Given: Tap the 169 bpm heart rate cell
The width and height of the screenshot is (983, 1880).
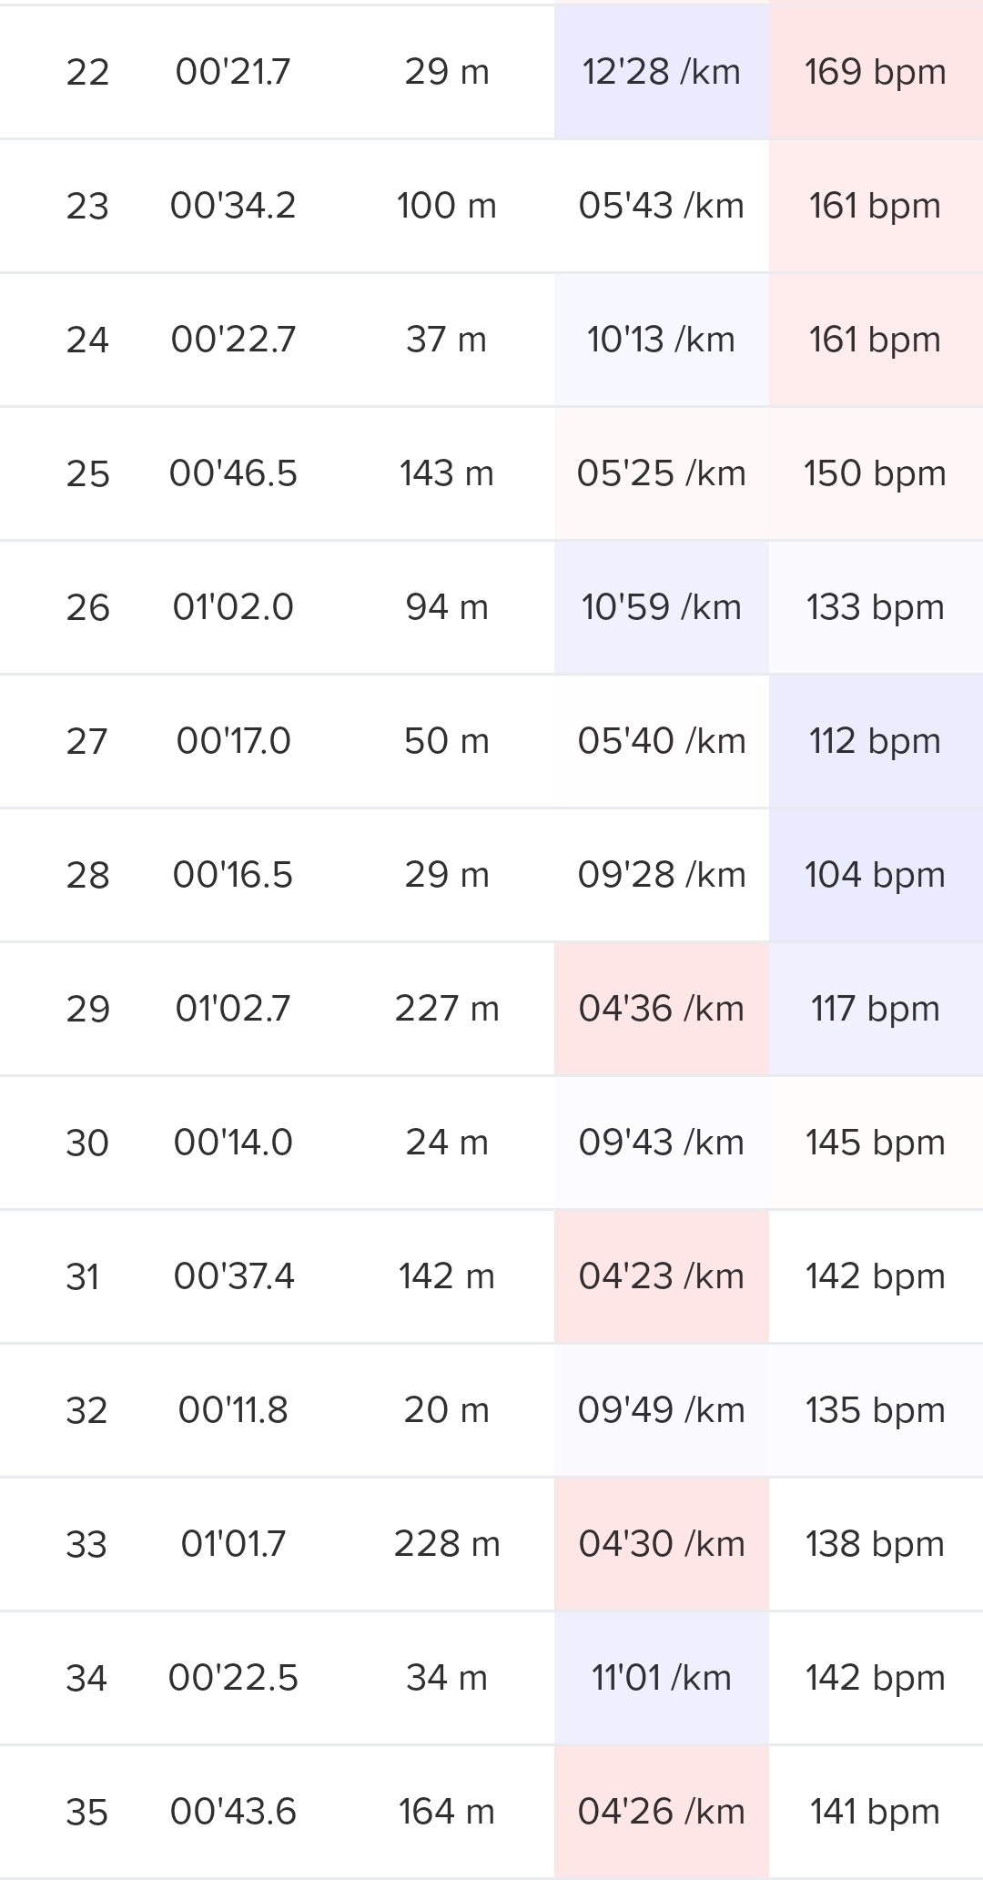Looking at the screenshot, I should 875,72.
